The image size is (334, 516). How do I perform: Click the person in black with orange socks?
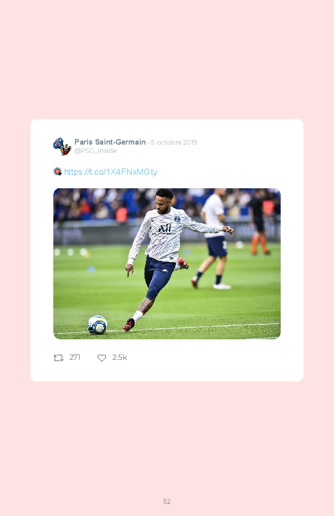pos(259,222)
